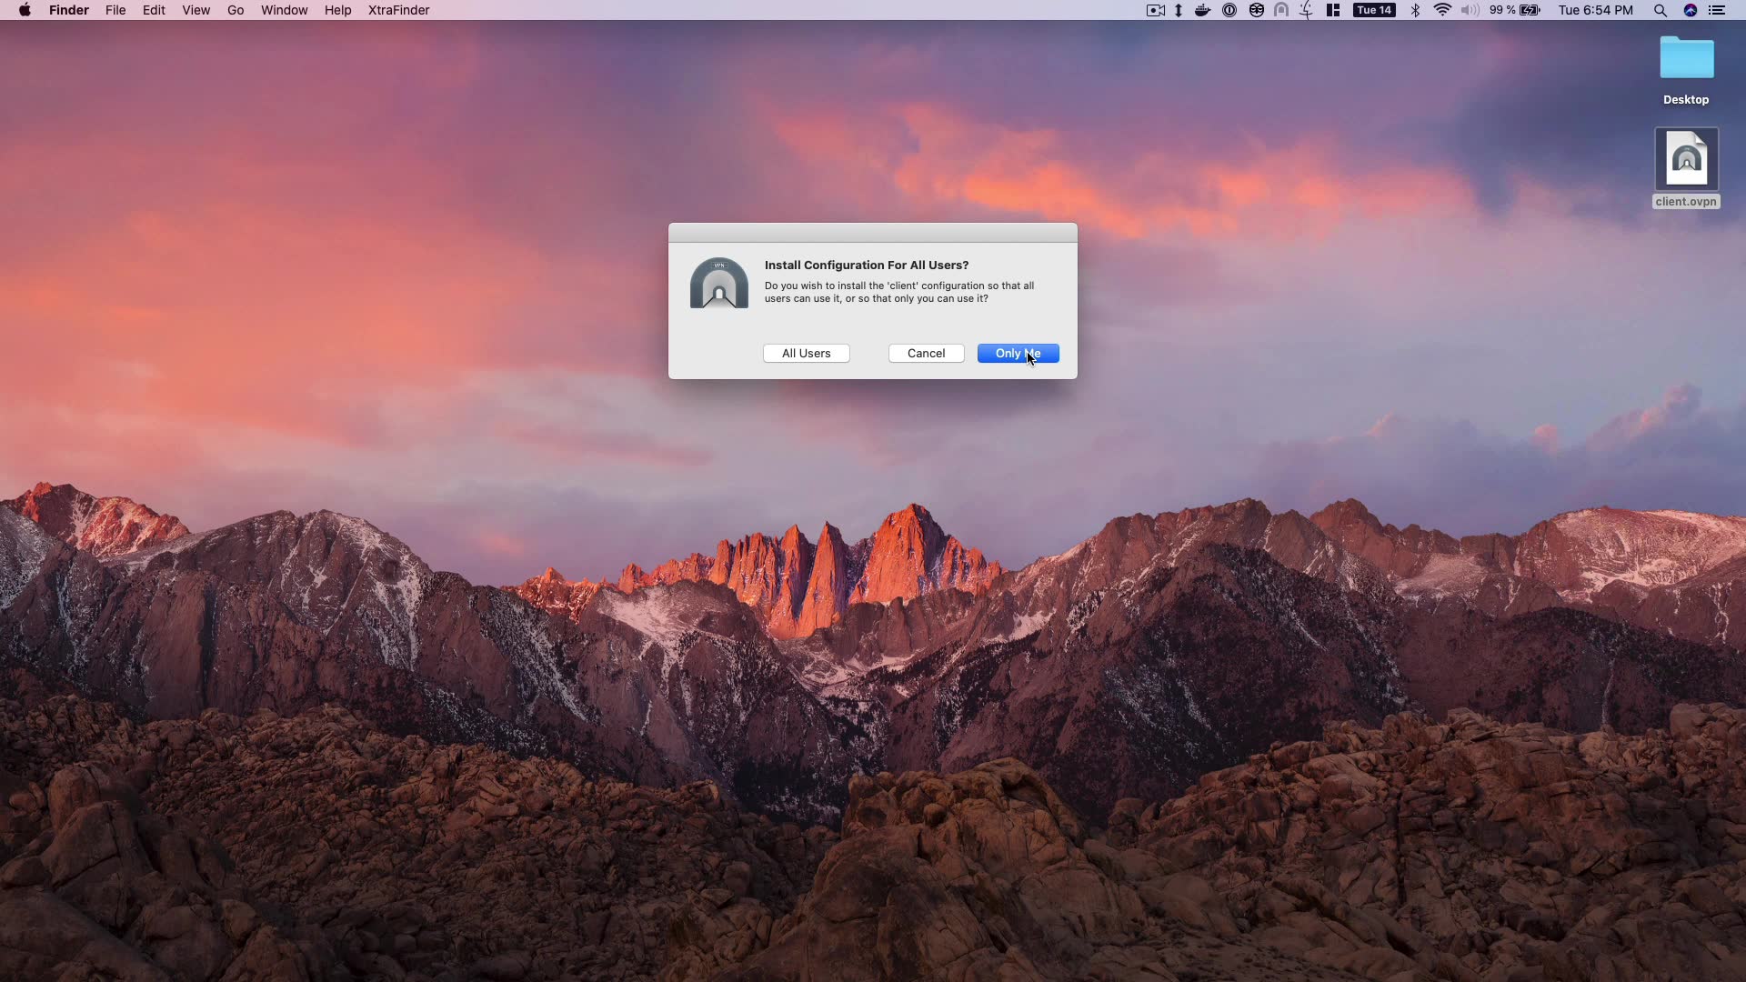Click the Tunnelblick icon in the menu bar
The height and width of the screenshot is (982, 1746).
click(1281, 10)
